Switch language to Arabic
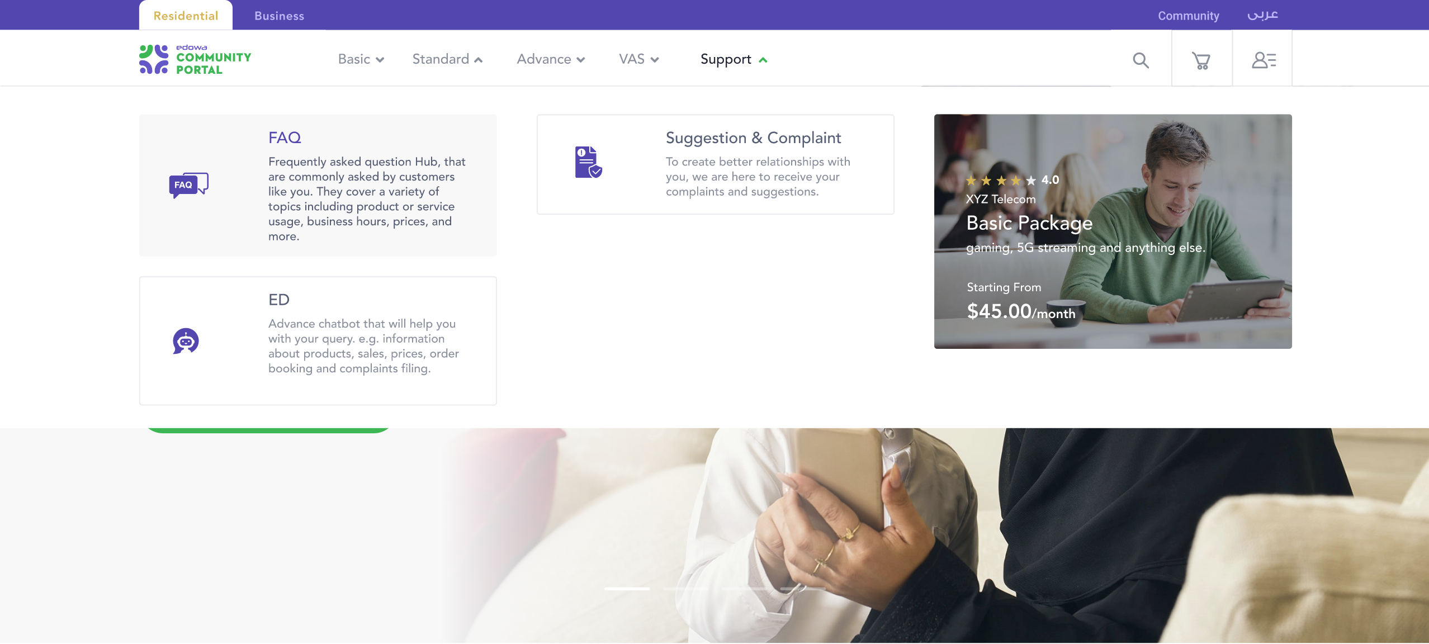Image resolution: width=1429 pixels, height=644 pixels. (1262, 15)
